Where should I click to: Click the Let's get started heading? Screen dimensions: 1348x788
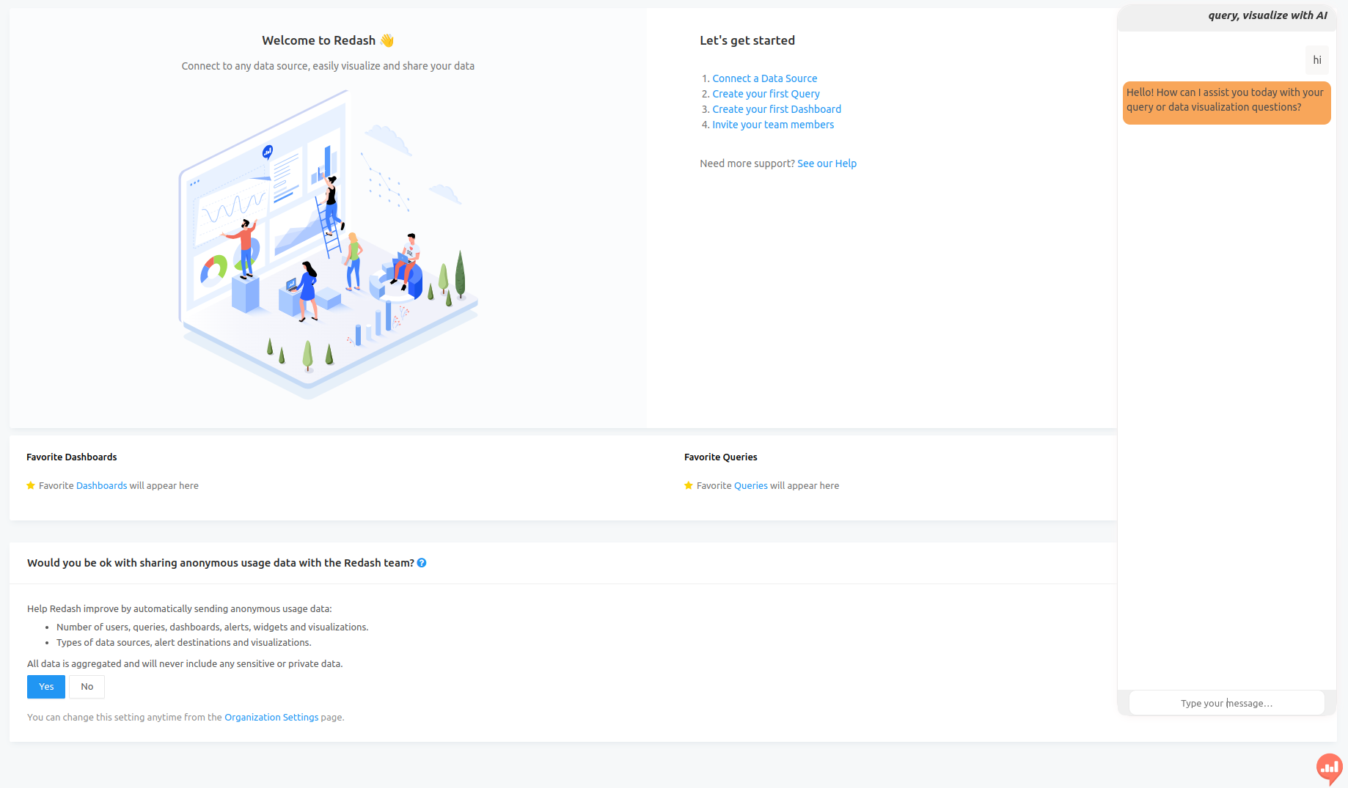point(747,40)
